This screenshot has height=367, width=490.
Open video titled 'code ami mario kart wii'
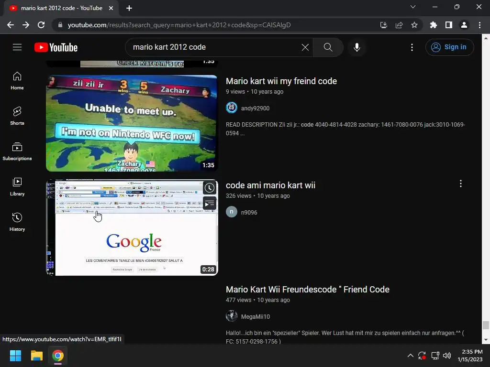[270, 185]
